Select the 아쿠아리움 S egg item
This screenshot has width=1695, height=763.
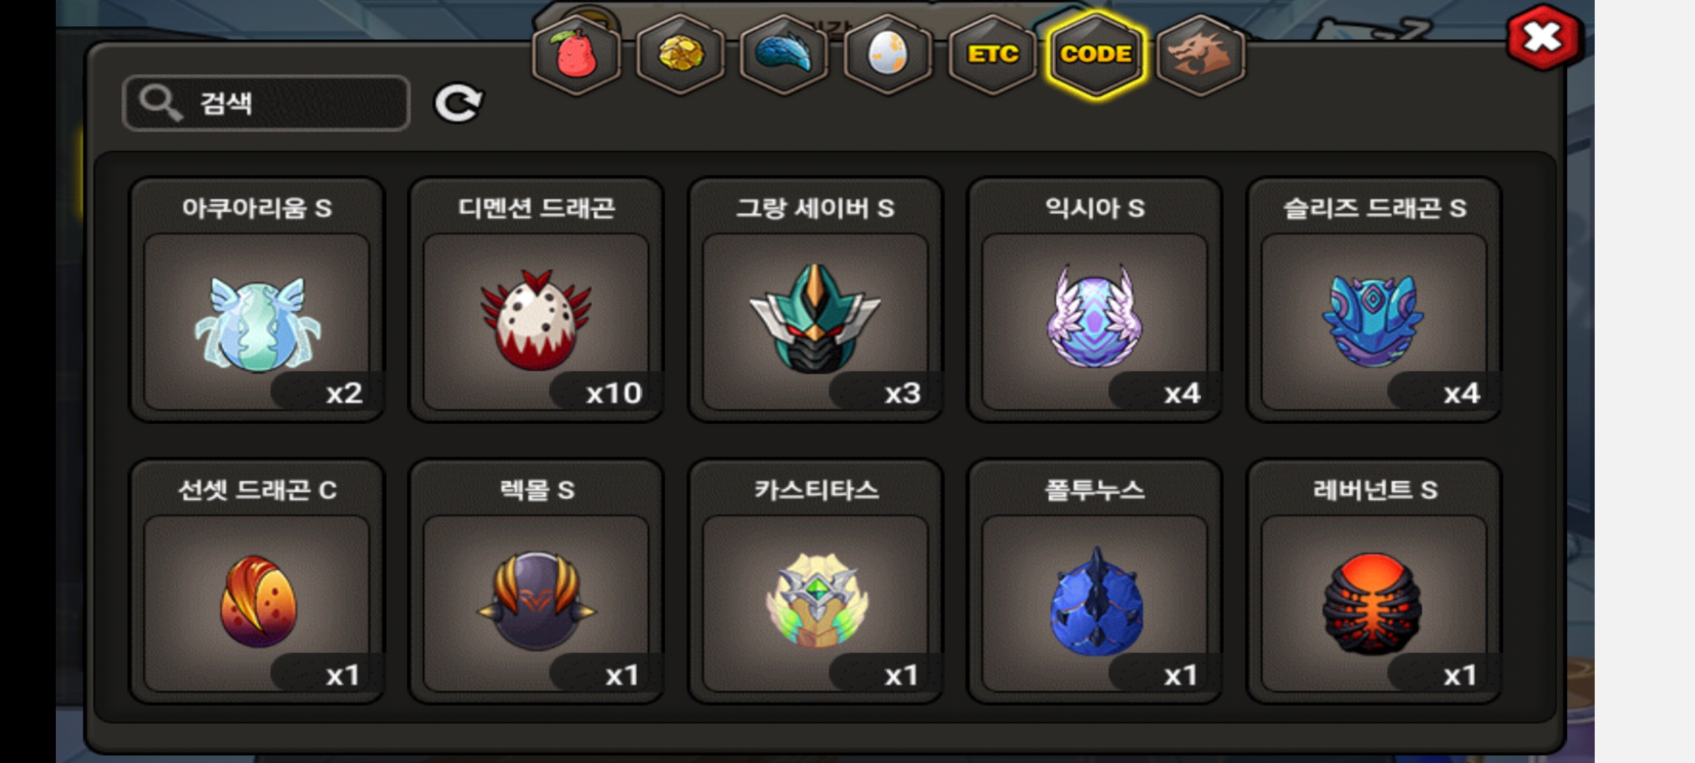pos(257,300)
